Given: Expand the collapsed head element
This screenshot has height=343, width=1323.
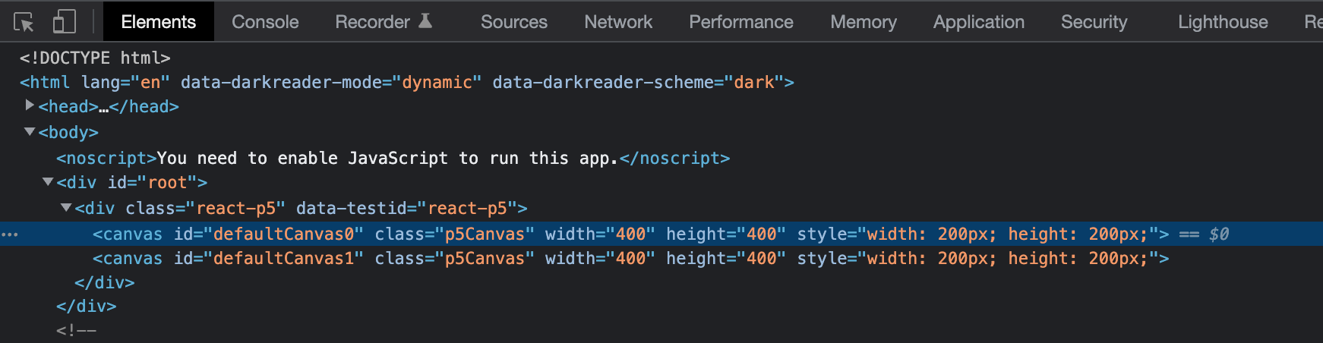Looking at the screenshot, I should pyautogui.click(x=30, y=105).
